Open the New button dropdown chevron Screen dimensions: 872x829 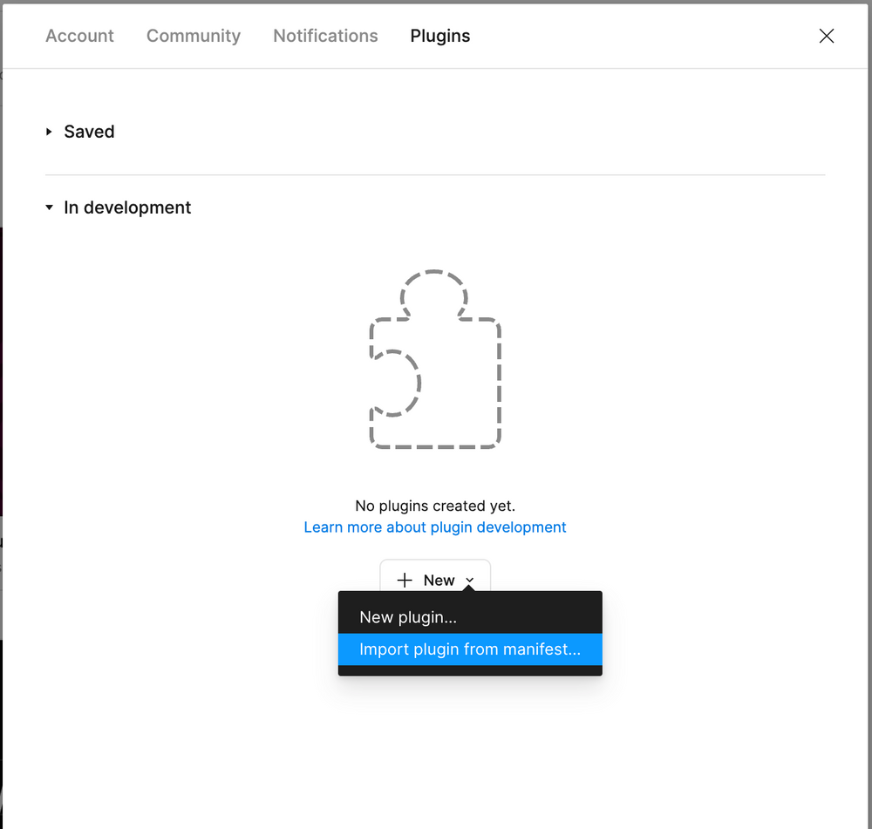coord(470,581)
